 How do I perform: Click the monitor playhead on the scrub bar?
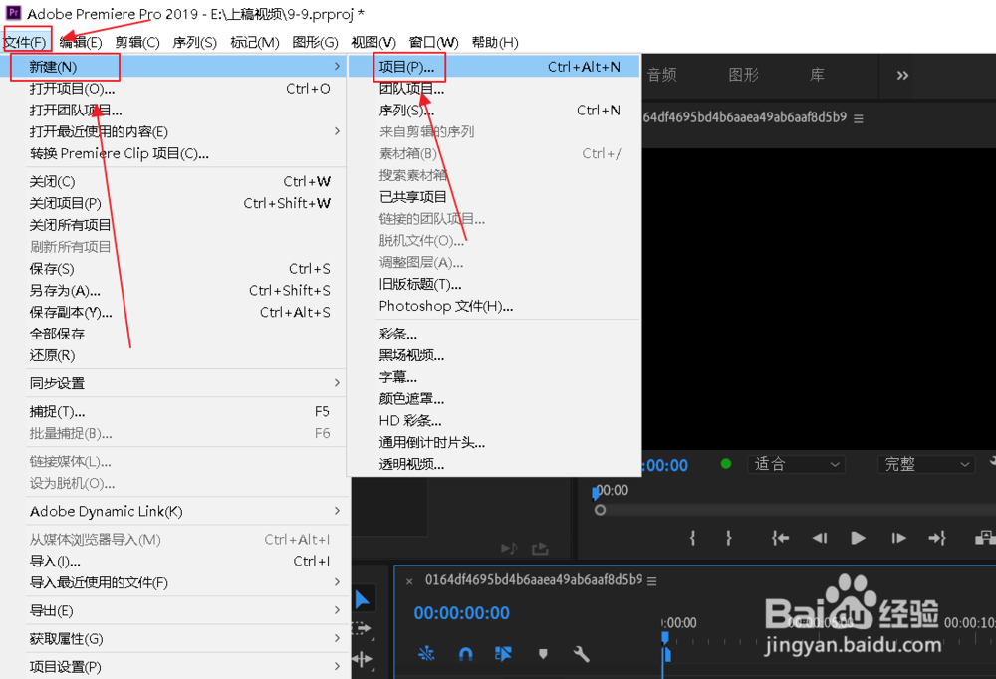596,492
